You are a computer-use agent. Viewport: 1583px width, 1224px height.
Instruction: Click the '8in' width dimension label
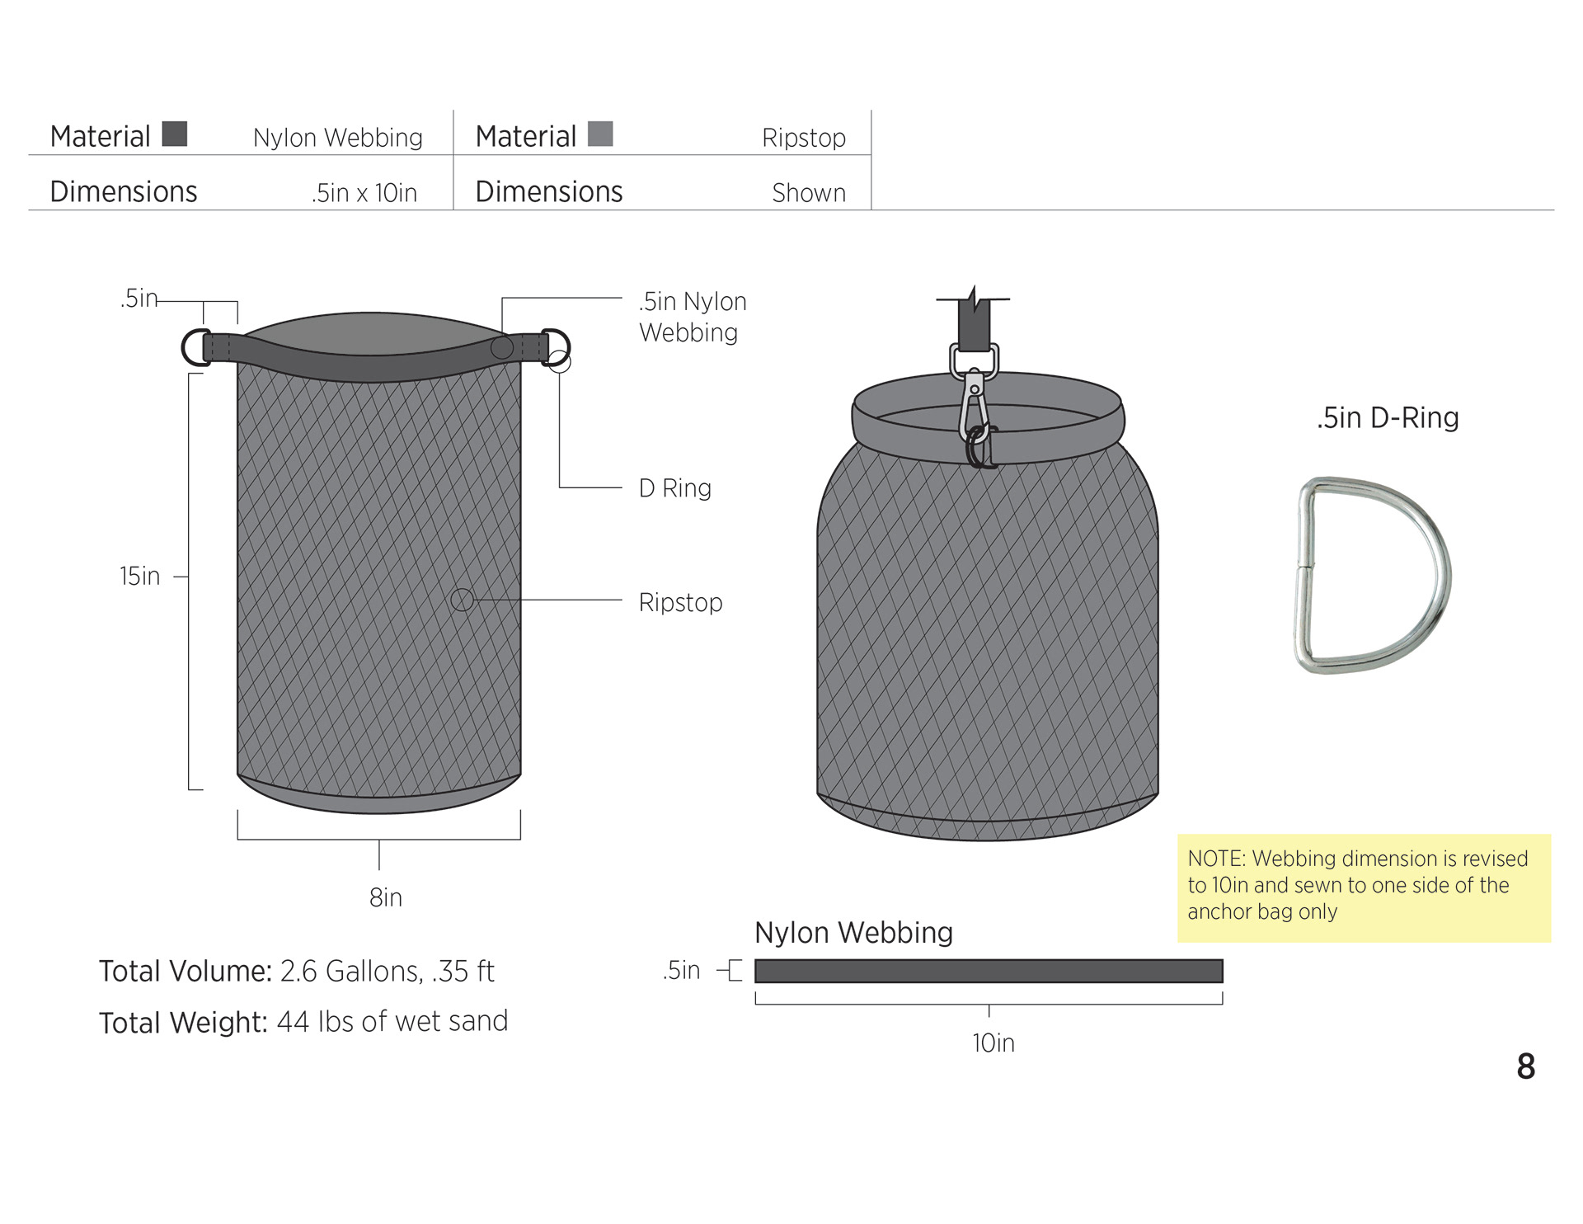point(386,897)
